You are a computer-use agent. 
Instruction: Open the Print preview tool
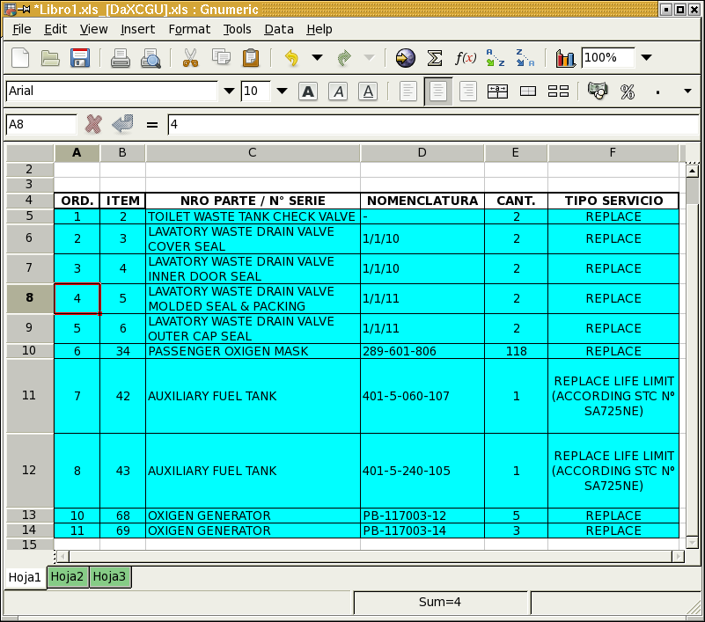[151, 58]
